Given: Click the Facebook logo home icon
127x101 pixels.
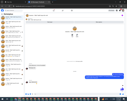Looking at the screenshot, I should pyautogui.click(x=2, y=10).
